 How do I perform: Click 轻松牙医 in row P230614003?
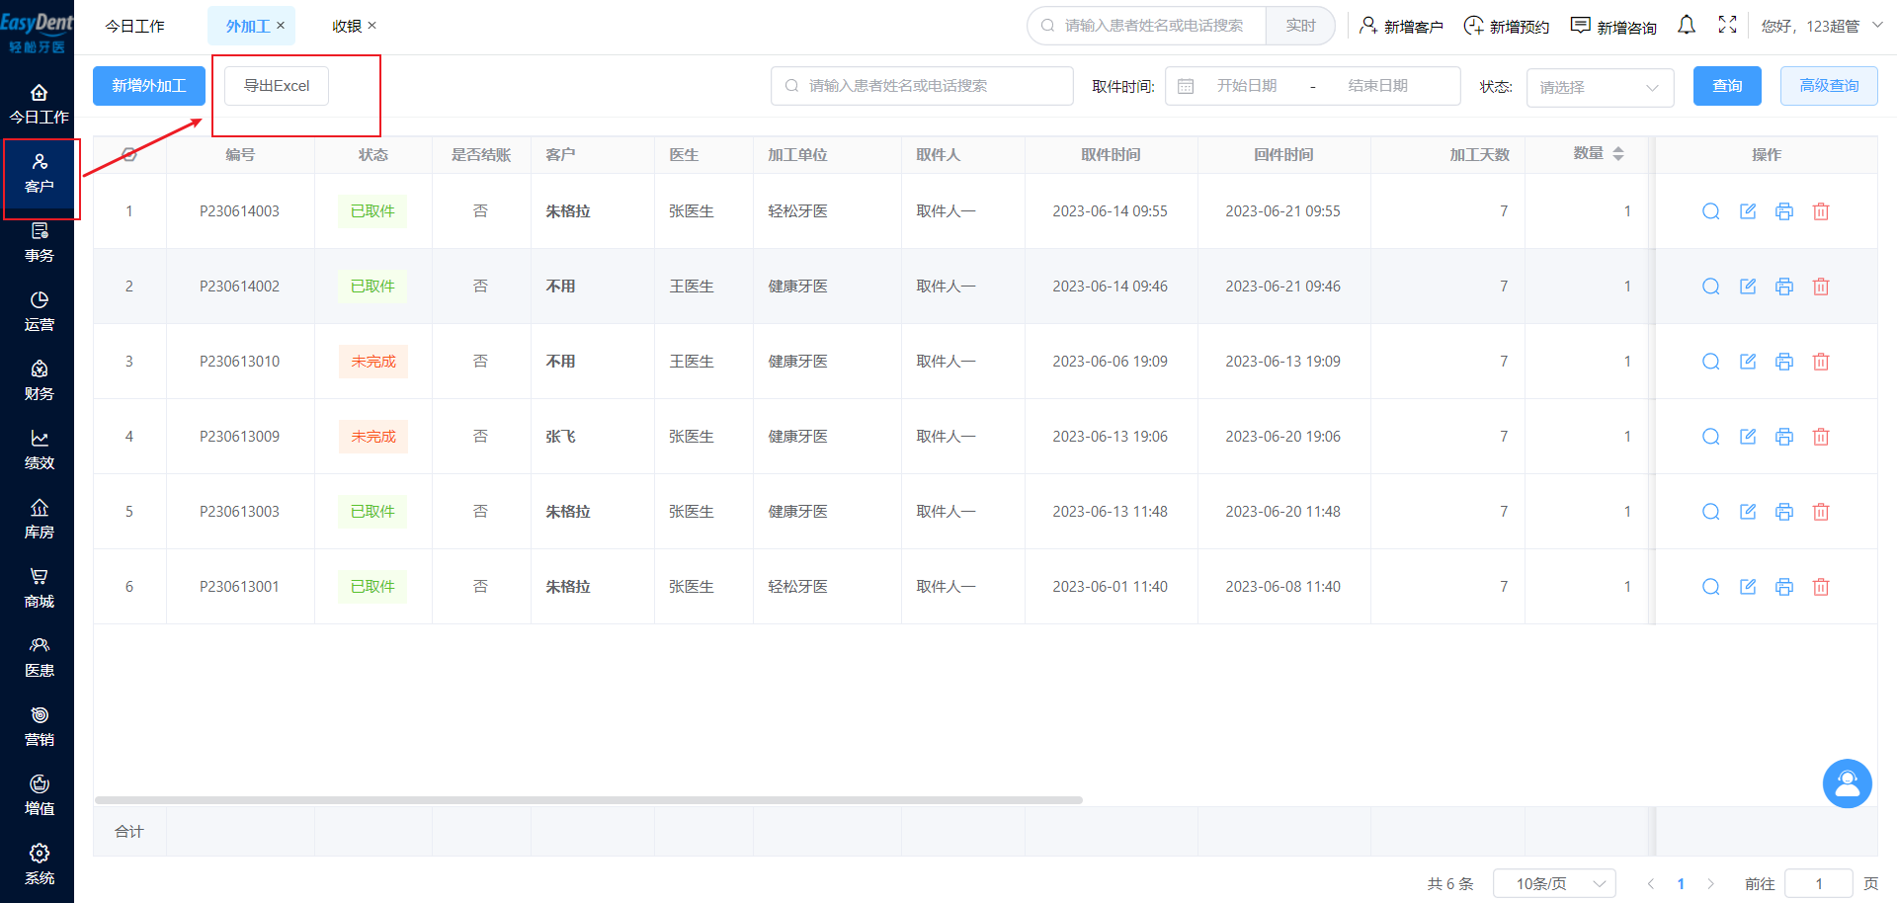pyautogui.click(x=798, y=211)
